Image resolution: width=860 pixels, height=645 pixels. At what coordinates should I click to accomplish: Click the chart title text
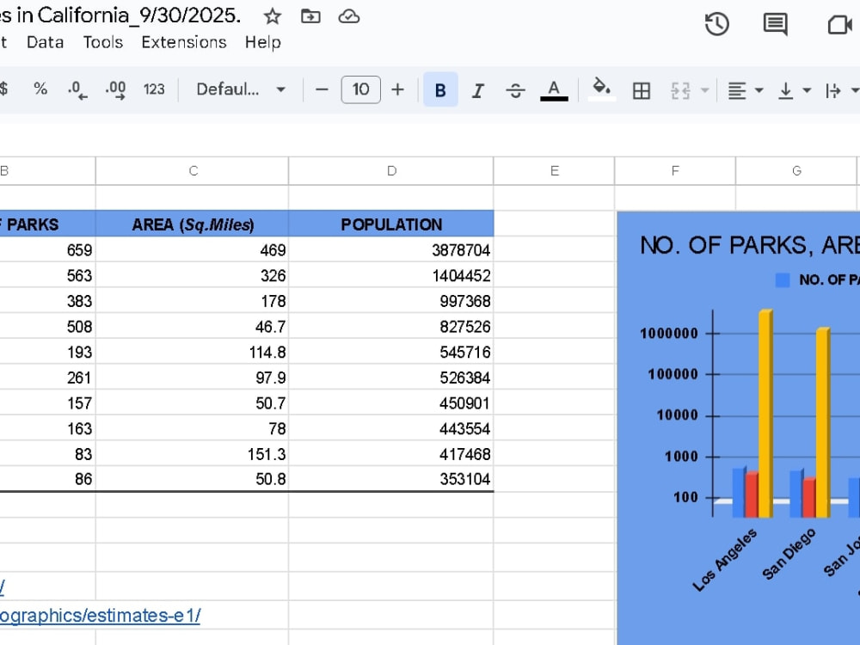[x=750, y=245]
